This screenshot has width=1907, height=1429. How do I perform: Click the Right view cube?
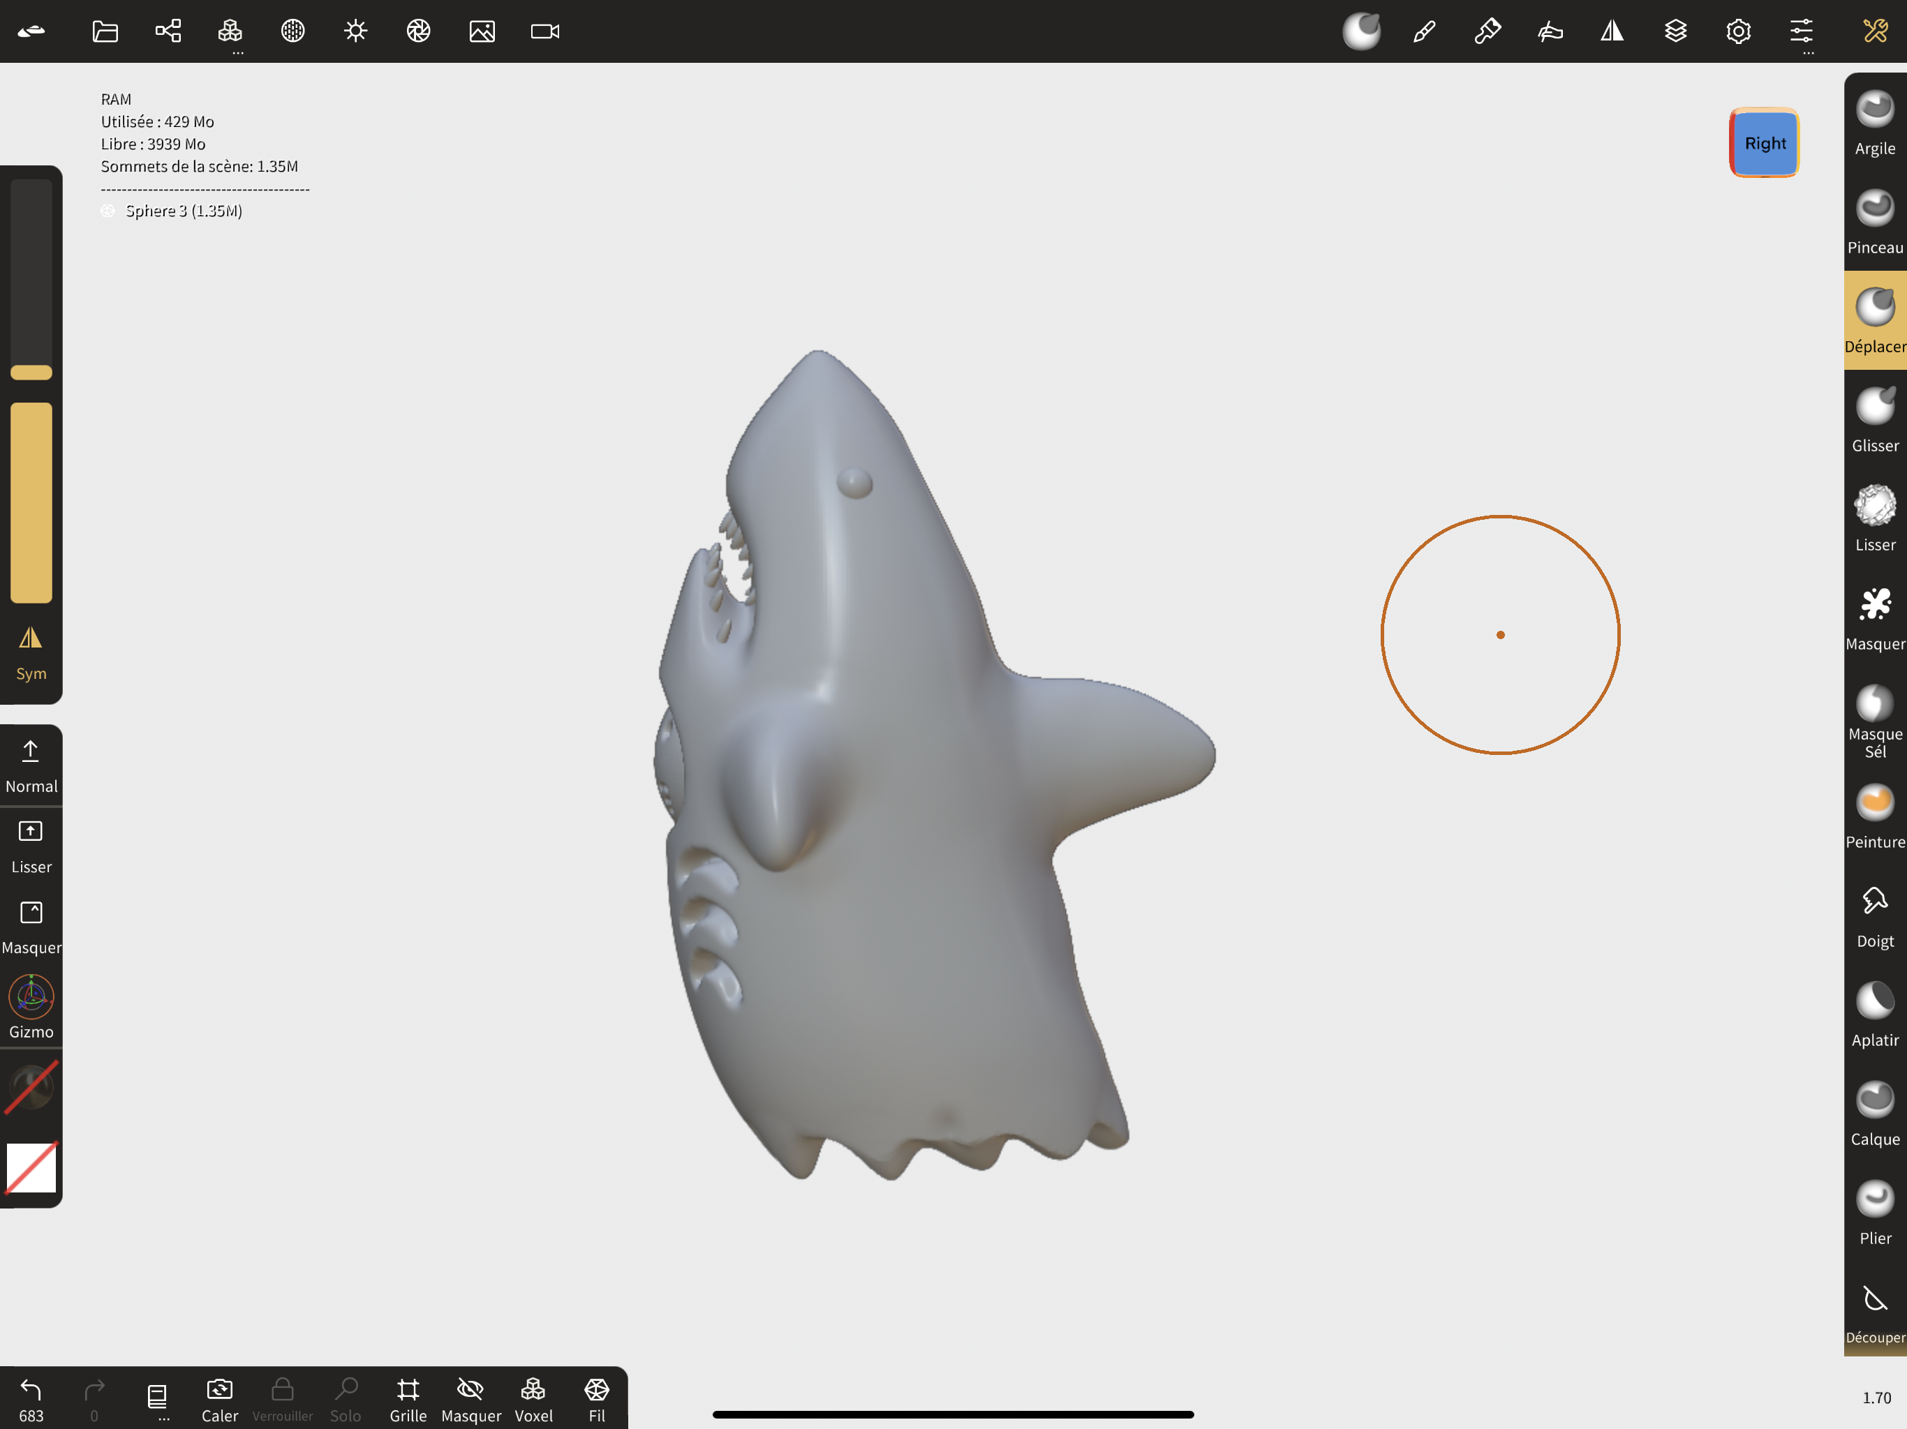click(1764, 143)
